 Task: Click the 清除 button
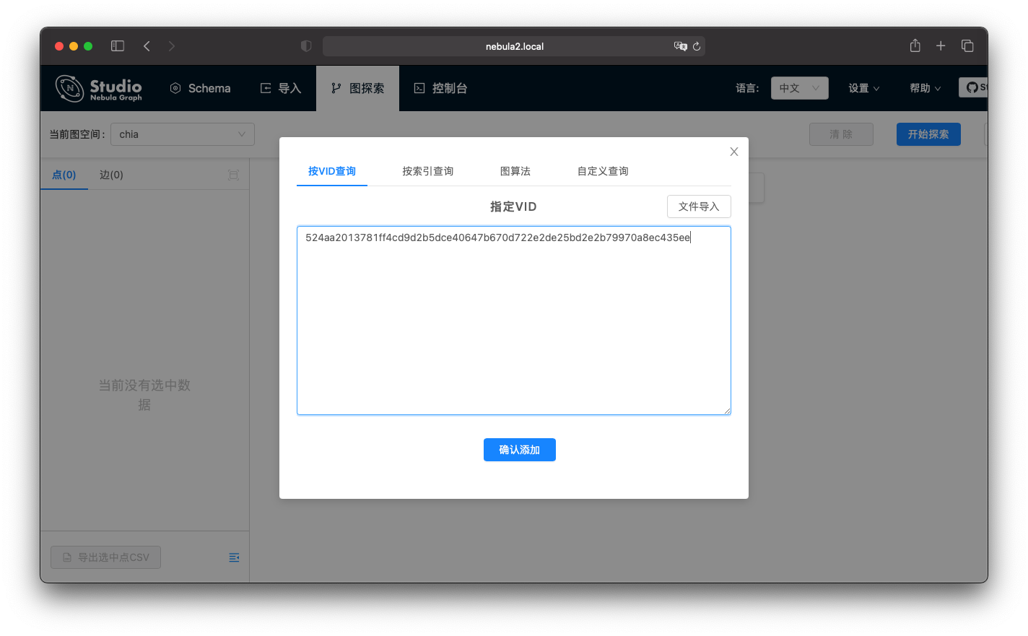click(x=841, y=134)
